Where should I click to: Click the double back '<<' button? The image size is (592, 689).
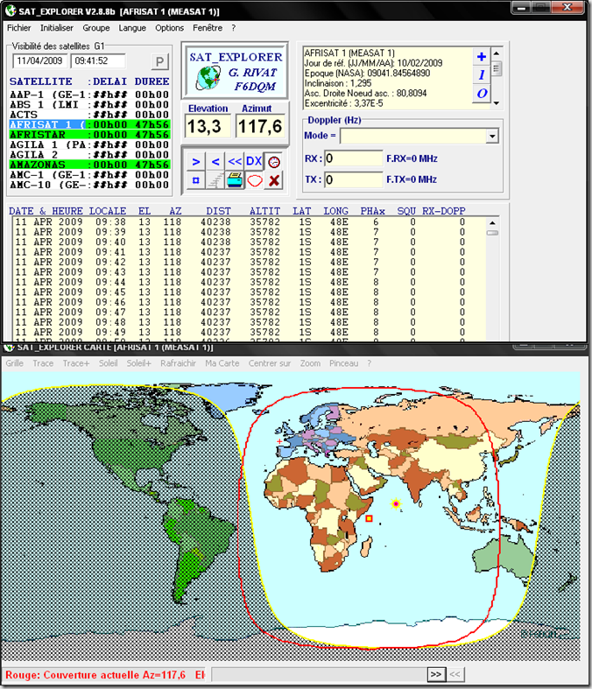[235, 162]
